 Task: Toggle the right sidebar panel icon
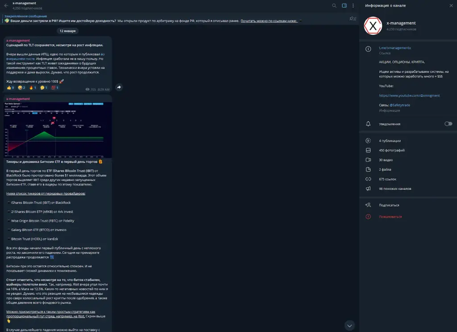(344, 5)
